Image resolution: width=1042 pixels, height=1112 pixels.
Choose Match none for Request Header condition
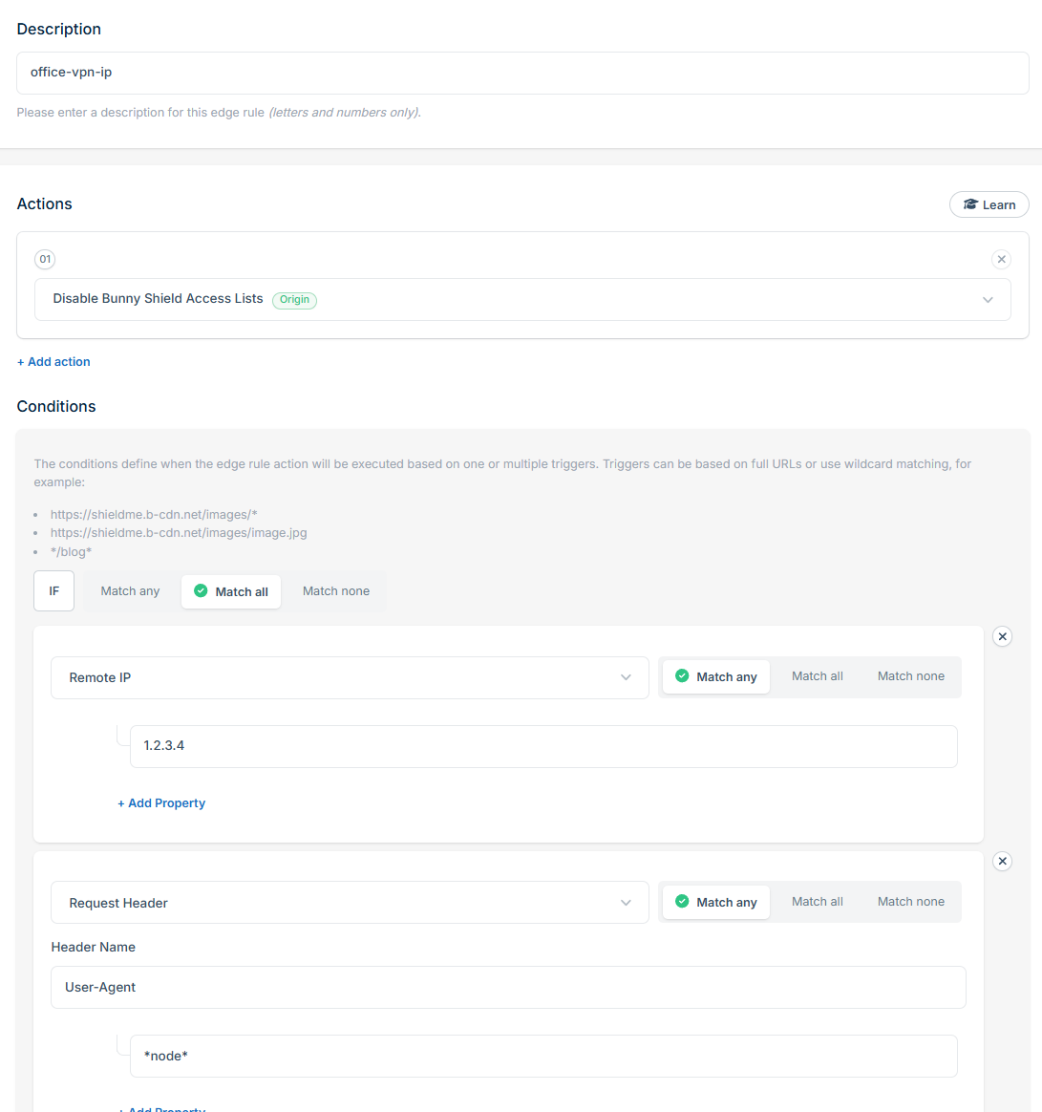911,902
